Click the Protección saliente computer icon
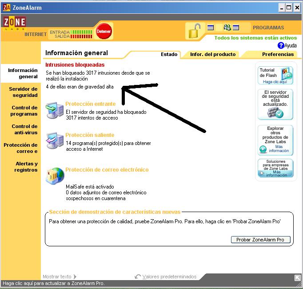The image size is (303, 289). (55, 140)
